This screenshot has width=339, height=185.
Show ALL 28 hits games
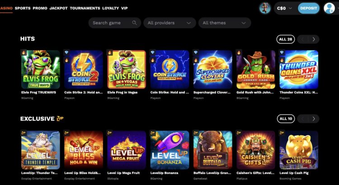[285, 39]
